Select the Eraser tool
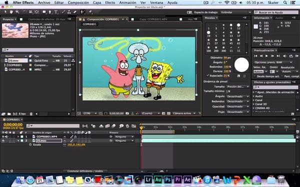The height and width of the screenshot is (187, 300). 75,12
